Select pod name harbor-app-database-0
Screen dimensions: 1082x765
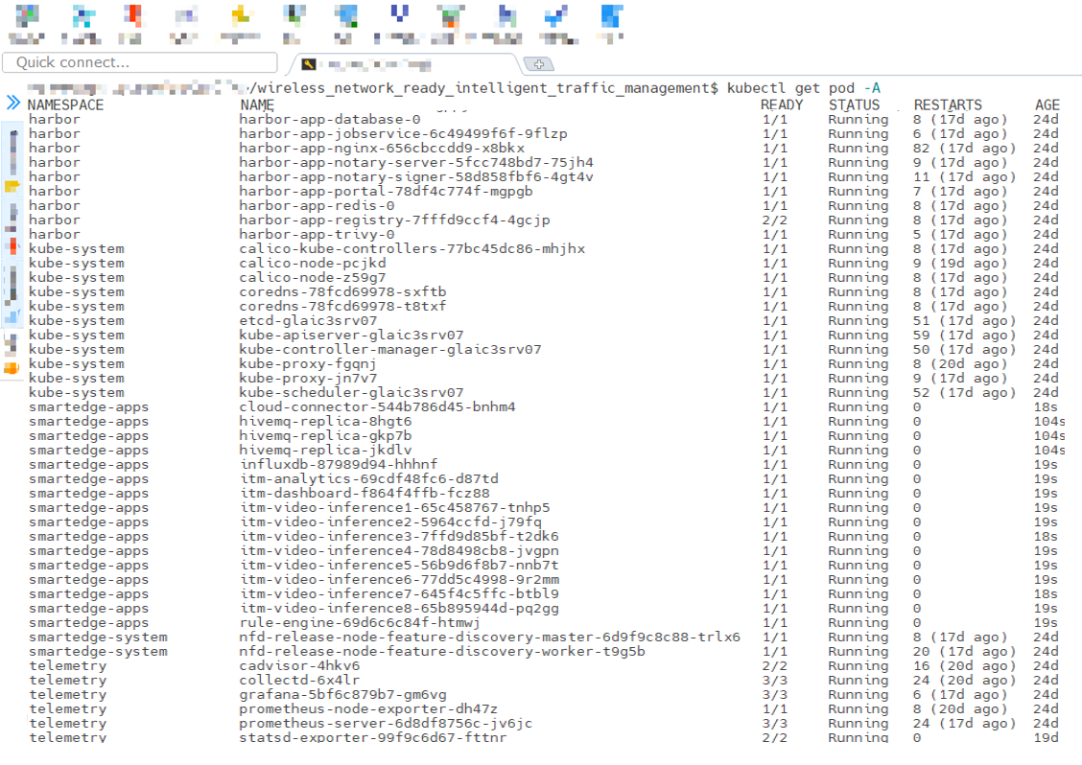coord(330,119)
